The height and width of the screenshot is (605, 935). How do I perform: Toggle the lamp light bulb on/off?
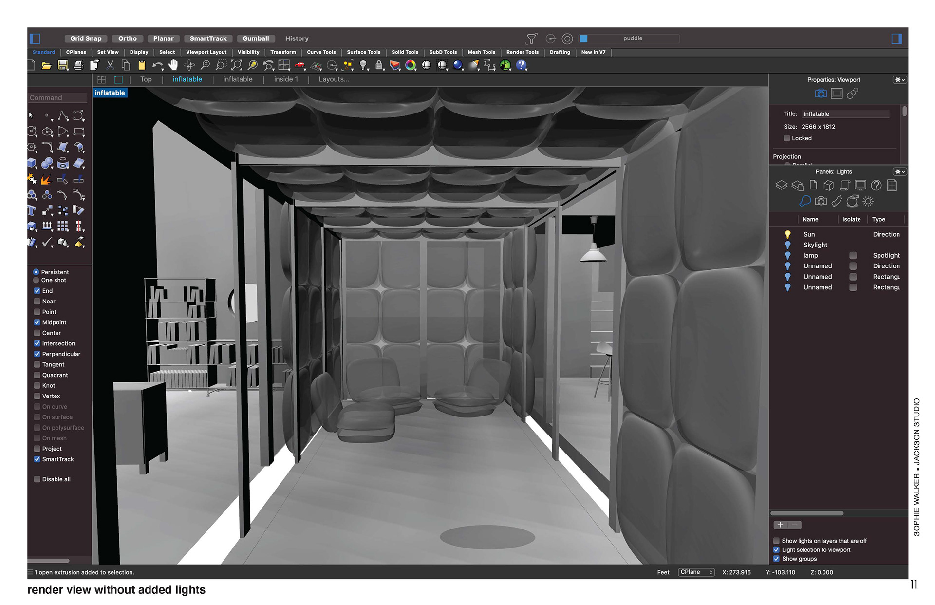pos(787,256)
